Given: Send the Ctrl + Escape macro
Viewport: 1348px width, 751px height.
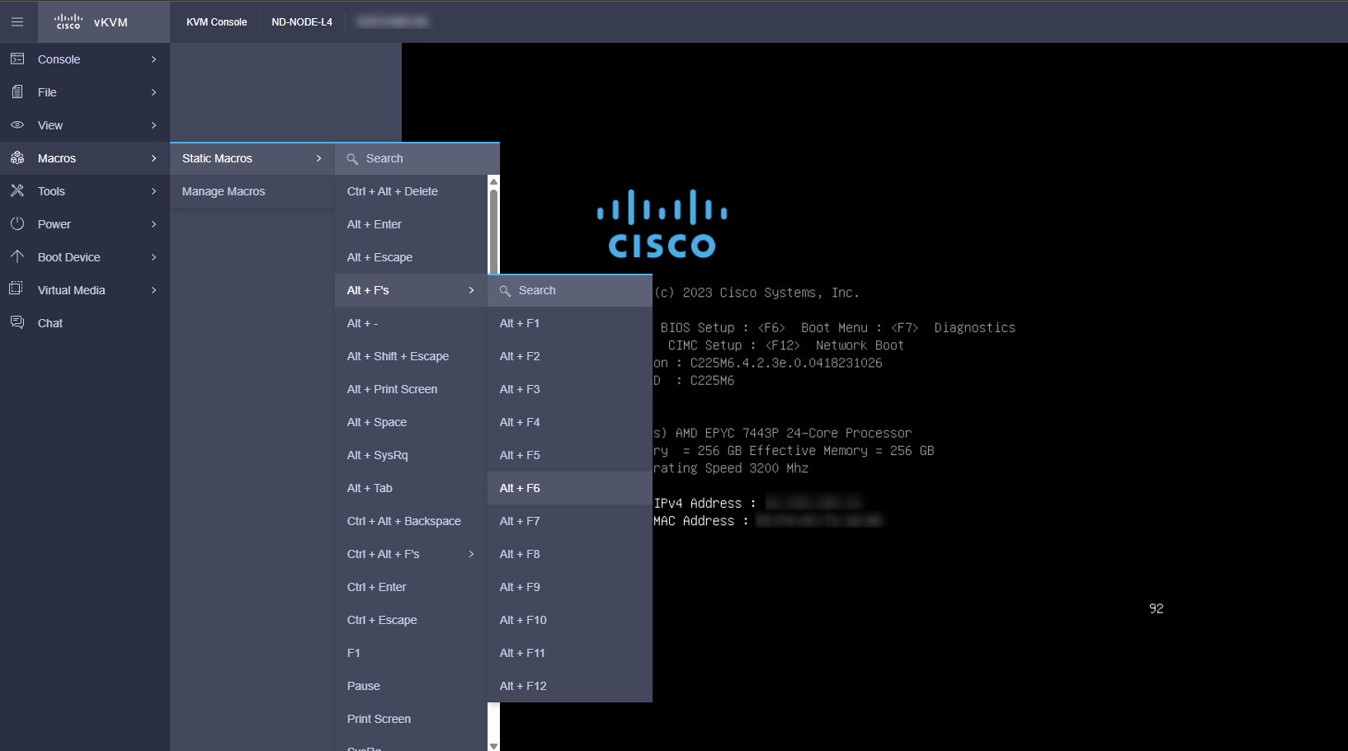Looking at the screenshot, I should tap(412, 620).
